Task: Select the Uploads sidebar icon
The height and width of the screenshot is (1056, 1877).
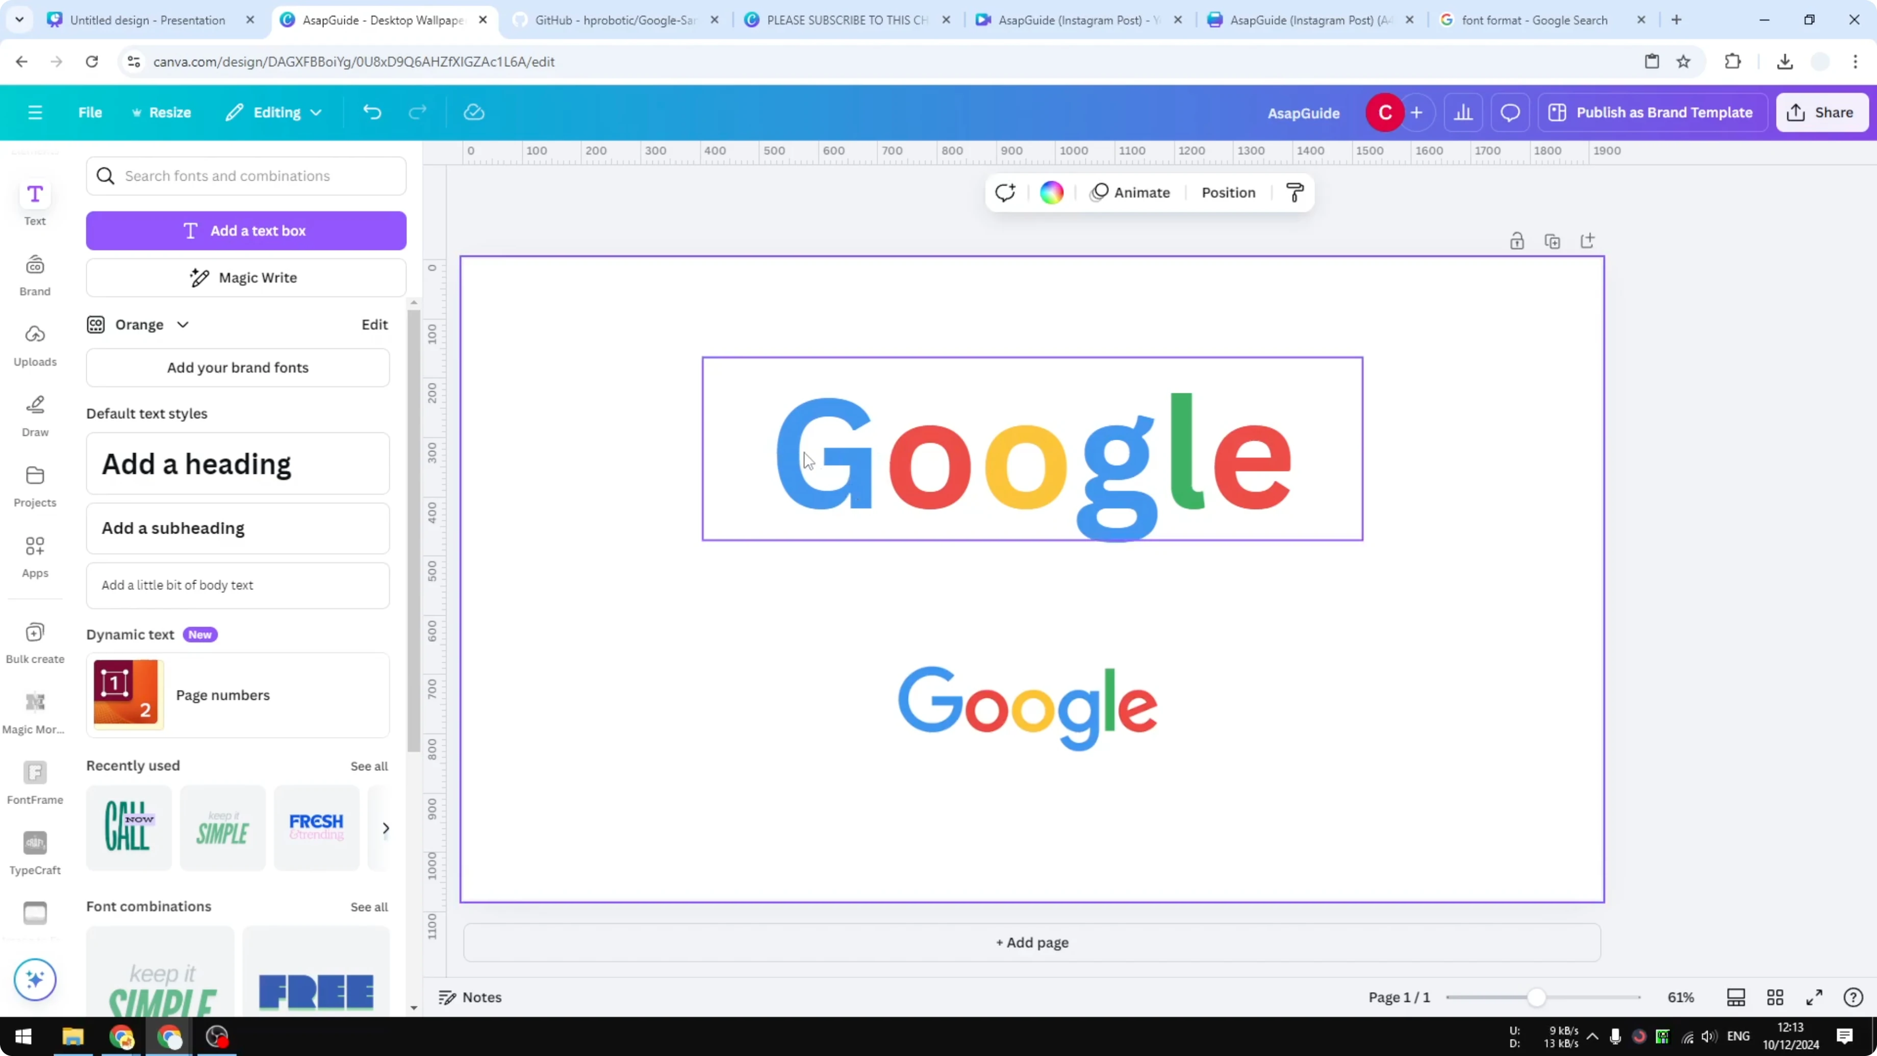Action: [34, 343]
